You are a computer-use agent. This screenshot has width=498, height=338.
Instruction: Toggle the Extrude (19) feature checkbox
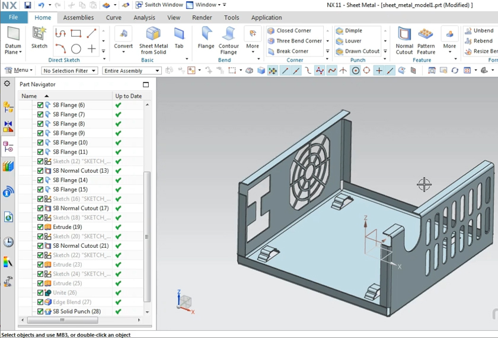[x=40, y=227]
